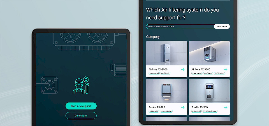Click the UV-light technology tag under EcoAir FS-300
This screenshot has width=269, height=126.
pyautogui.click(x=210, y=111)
